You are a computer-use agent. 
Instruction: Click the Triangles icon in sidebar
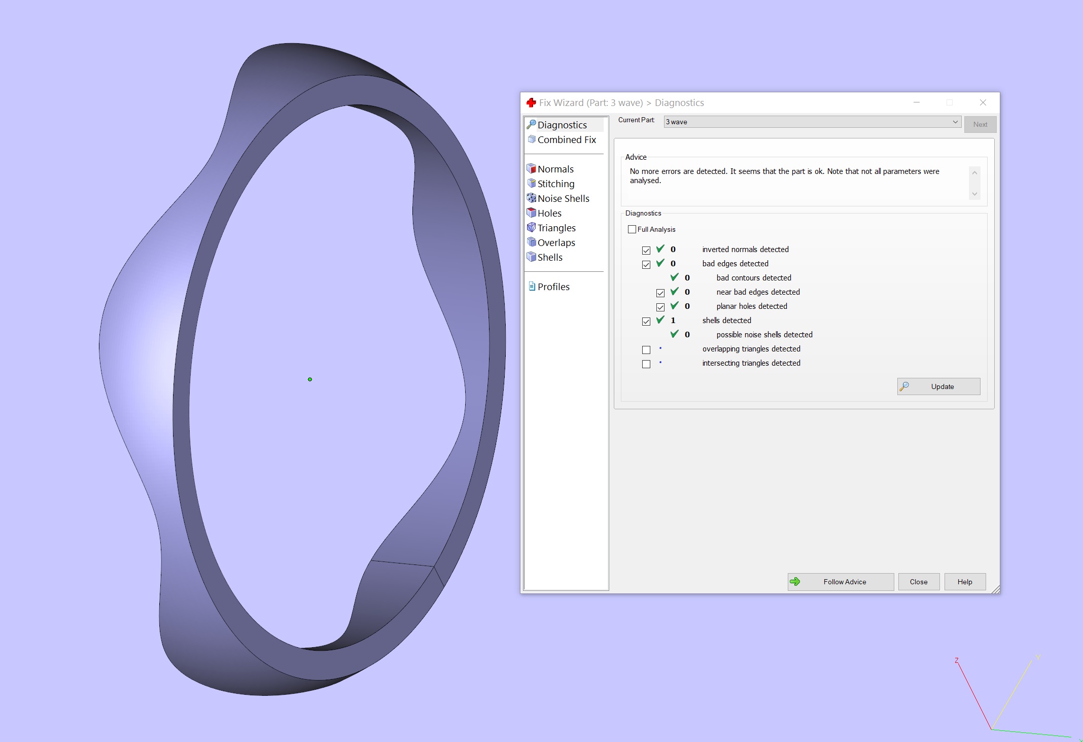click(531, 227)
